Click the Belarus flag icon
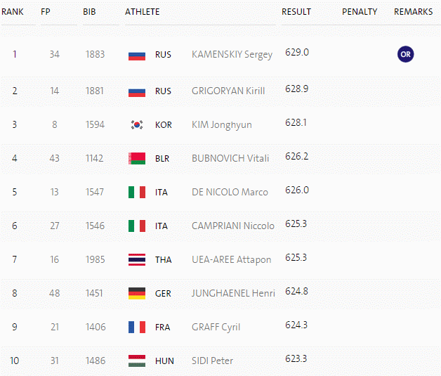Image resolution: width=441 pixels, height=376 pixels. (137, 158)
